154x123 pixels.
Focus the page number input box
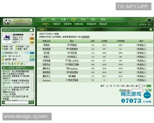pos(140,86)
